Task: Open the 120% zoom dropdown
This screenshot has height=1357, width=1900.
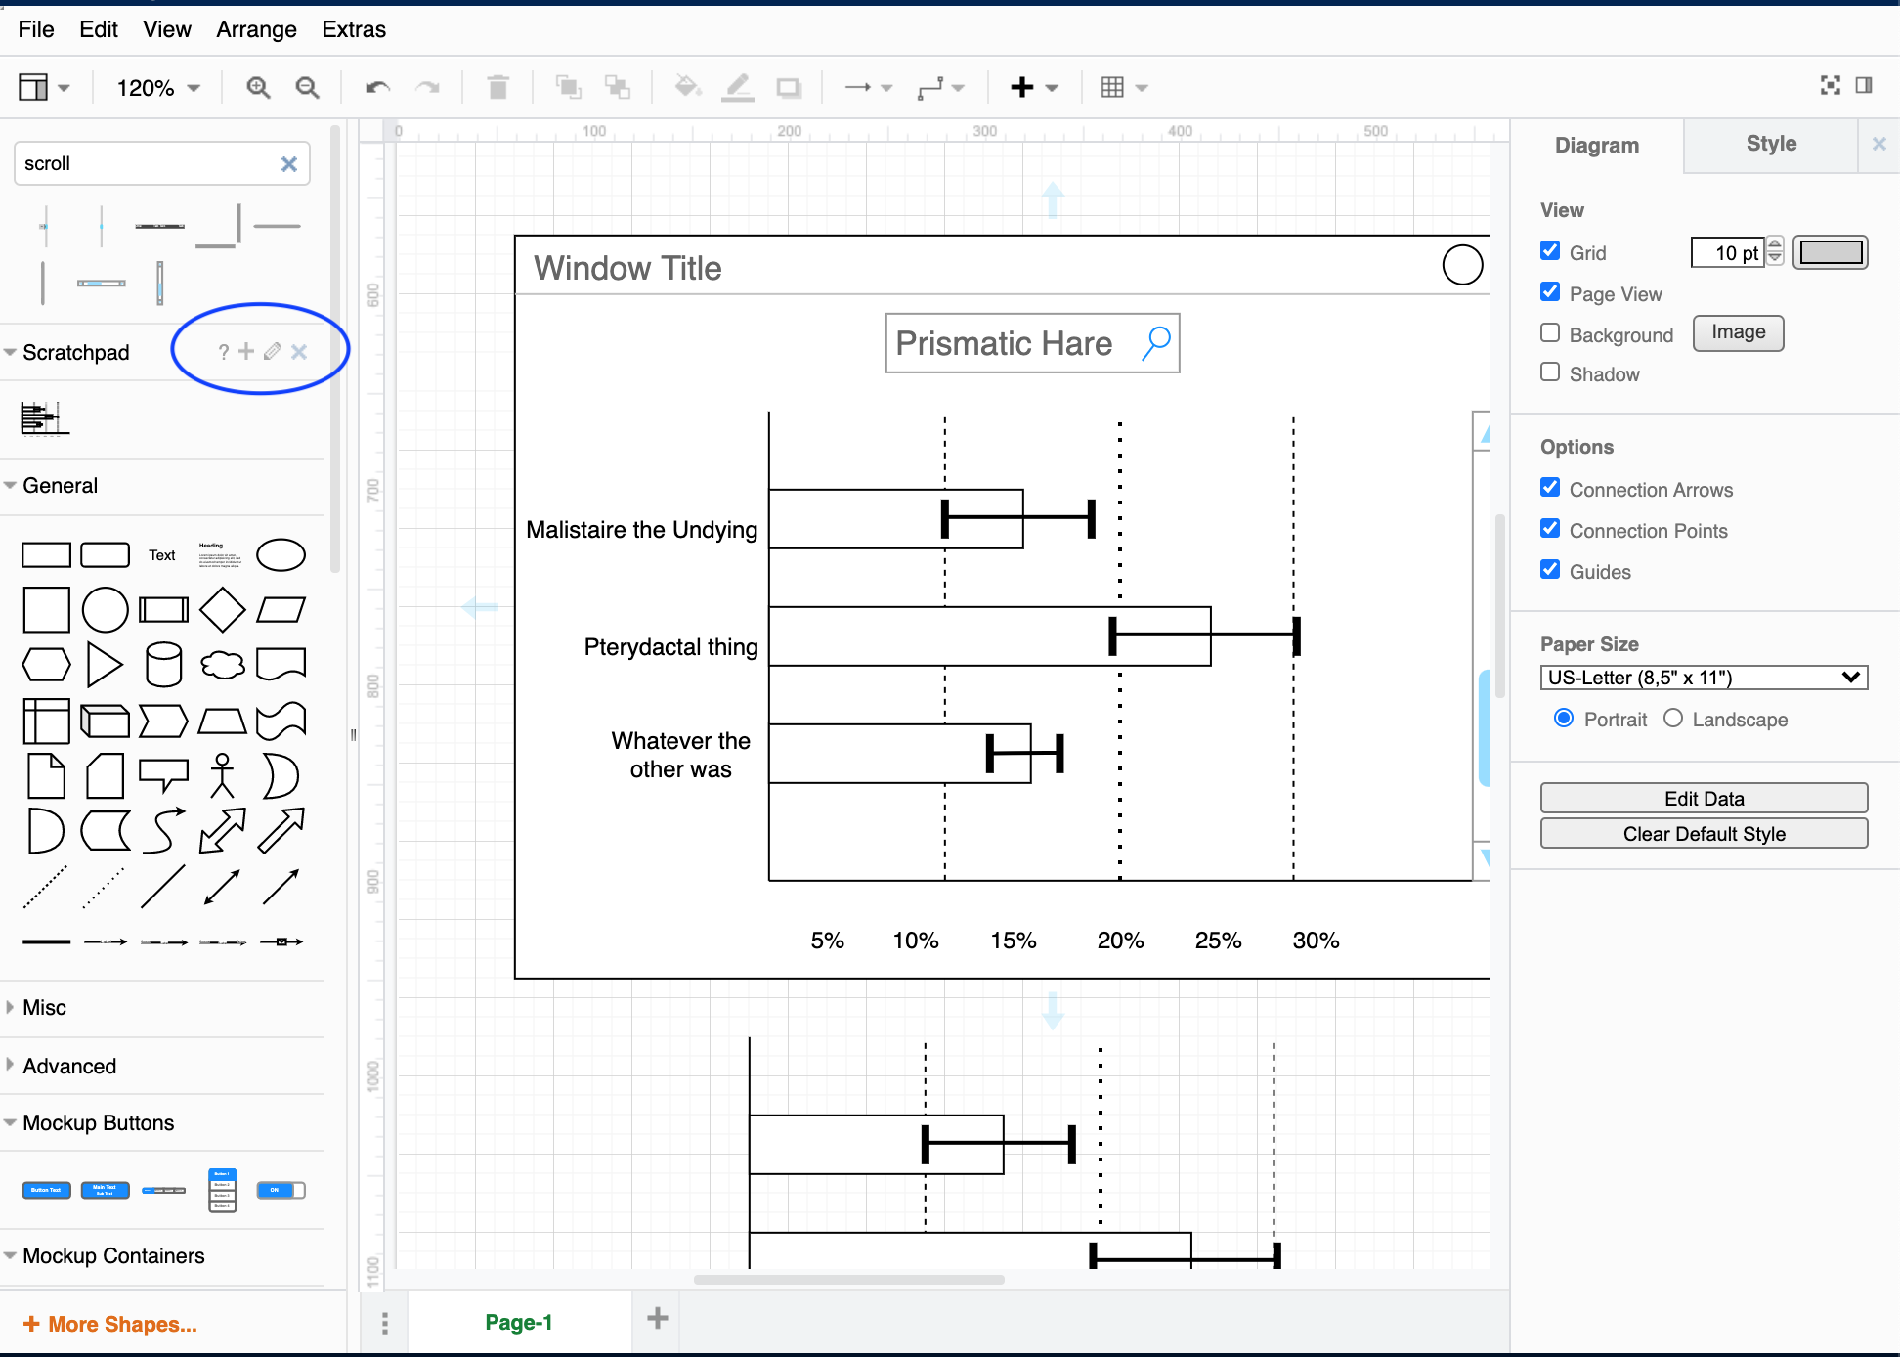Action: 158,88
